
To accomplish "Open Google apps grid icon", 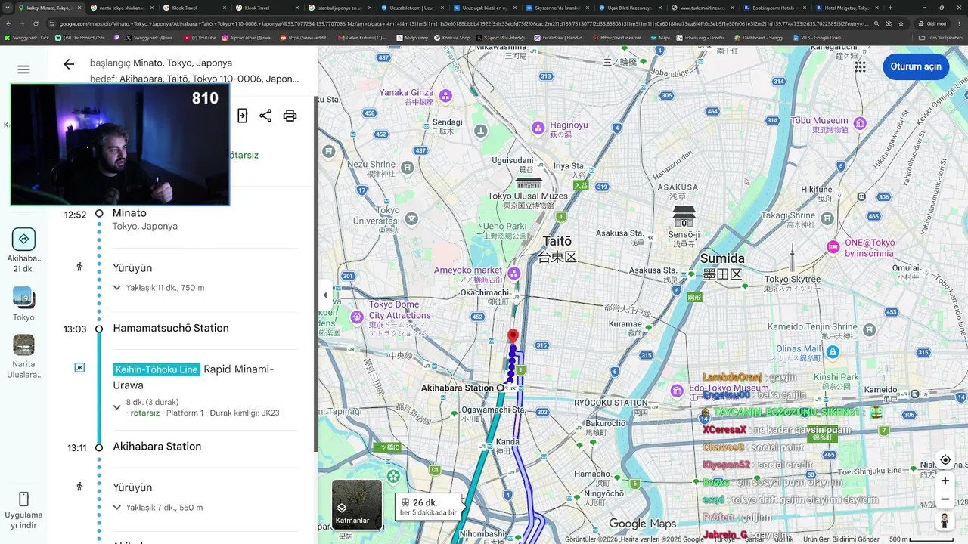I will (861, 66).
